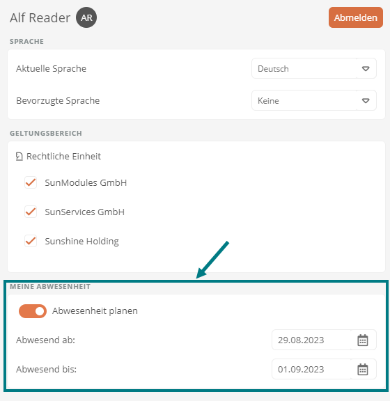
Task: Click the Abmelden logout button
Action: [x=356, y=17]
